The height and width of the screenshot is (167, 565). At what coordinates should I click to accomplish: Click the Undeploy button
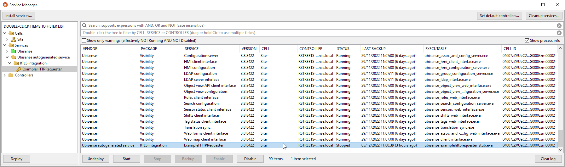pyautogui.click(x=96, y=159)
